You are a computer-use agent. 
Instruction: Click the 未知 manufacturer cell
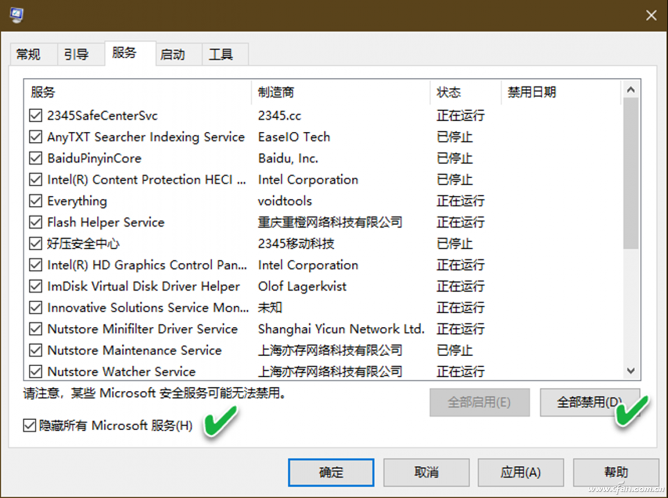[x=270, y=307]
